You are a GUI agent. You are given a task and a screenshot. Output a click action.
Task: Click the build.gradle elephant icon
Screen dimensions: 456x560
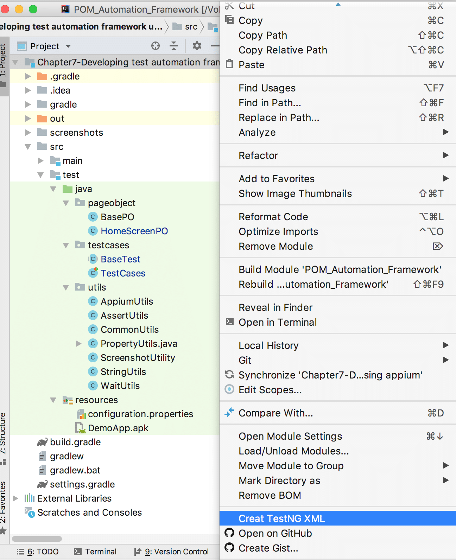43,442
